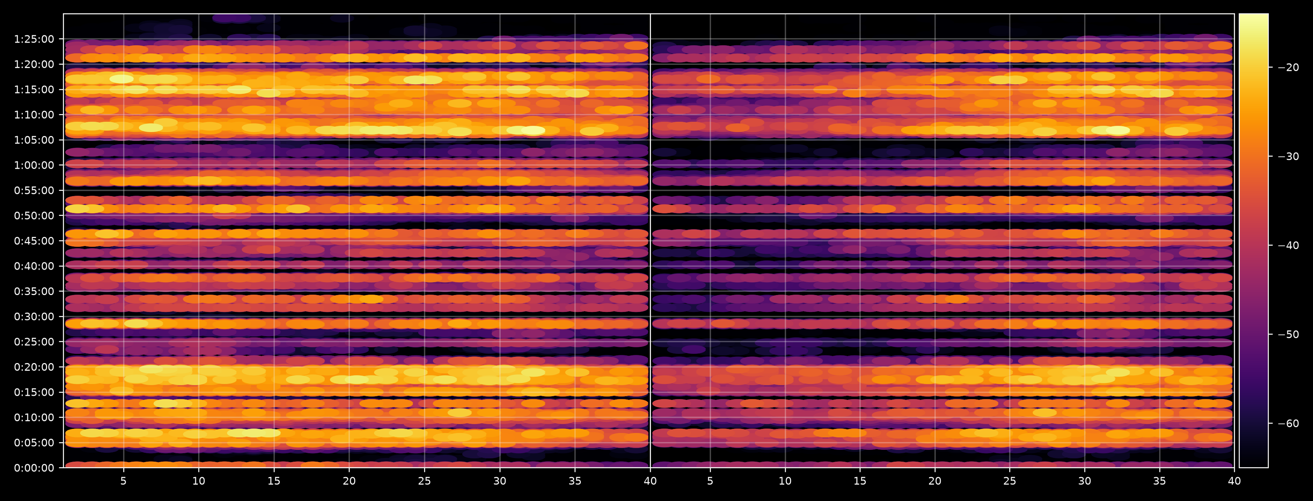
Task: Click the 0:30:00 y-axis time label
Action: pyautogui.click(x=33, y=316)
